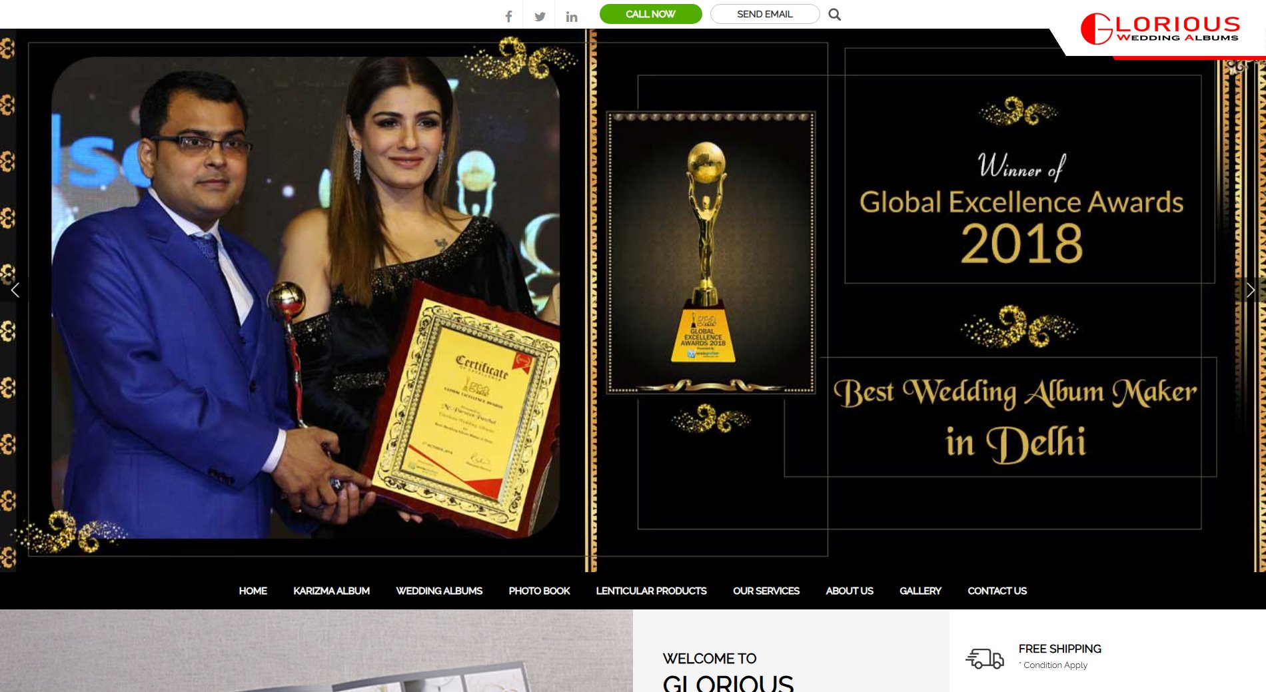Go to previous slide arrow
The image size is (1266, 692).
(x=15, y=290)
